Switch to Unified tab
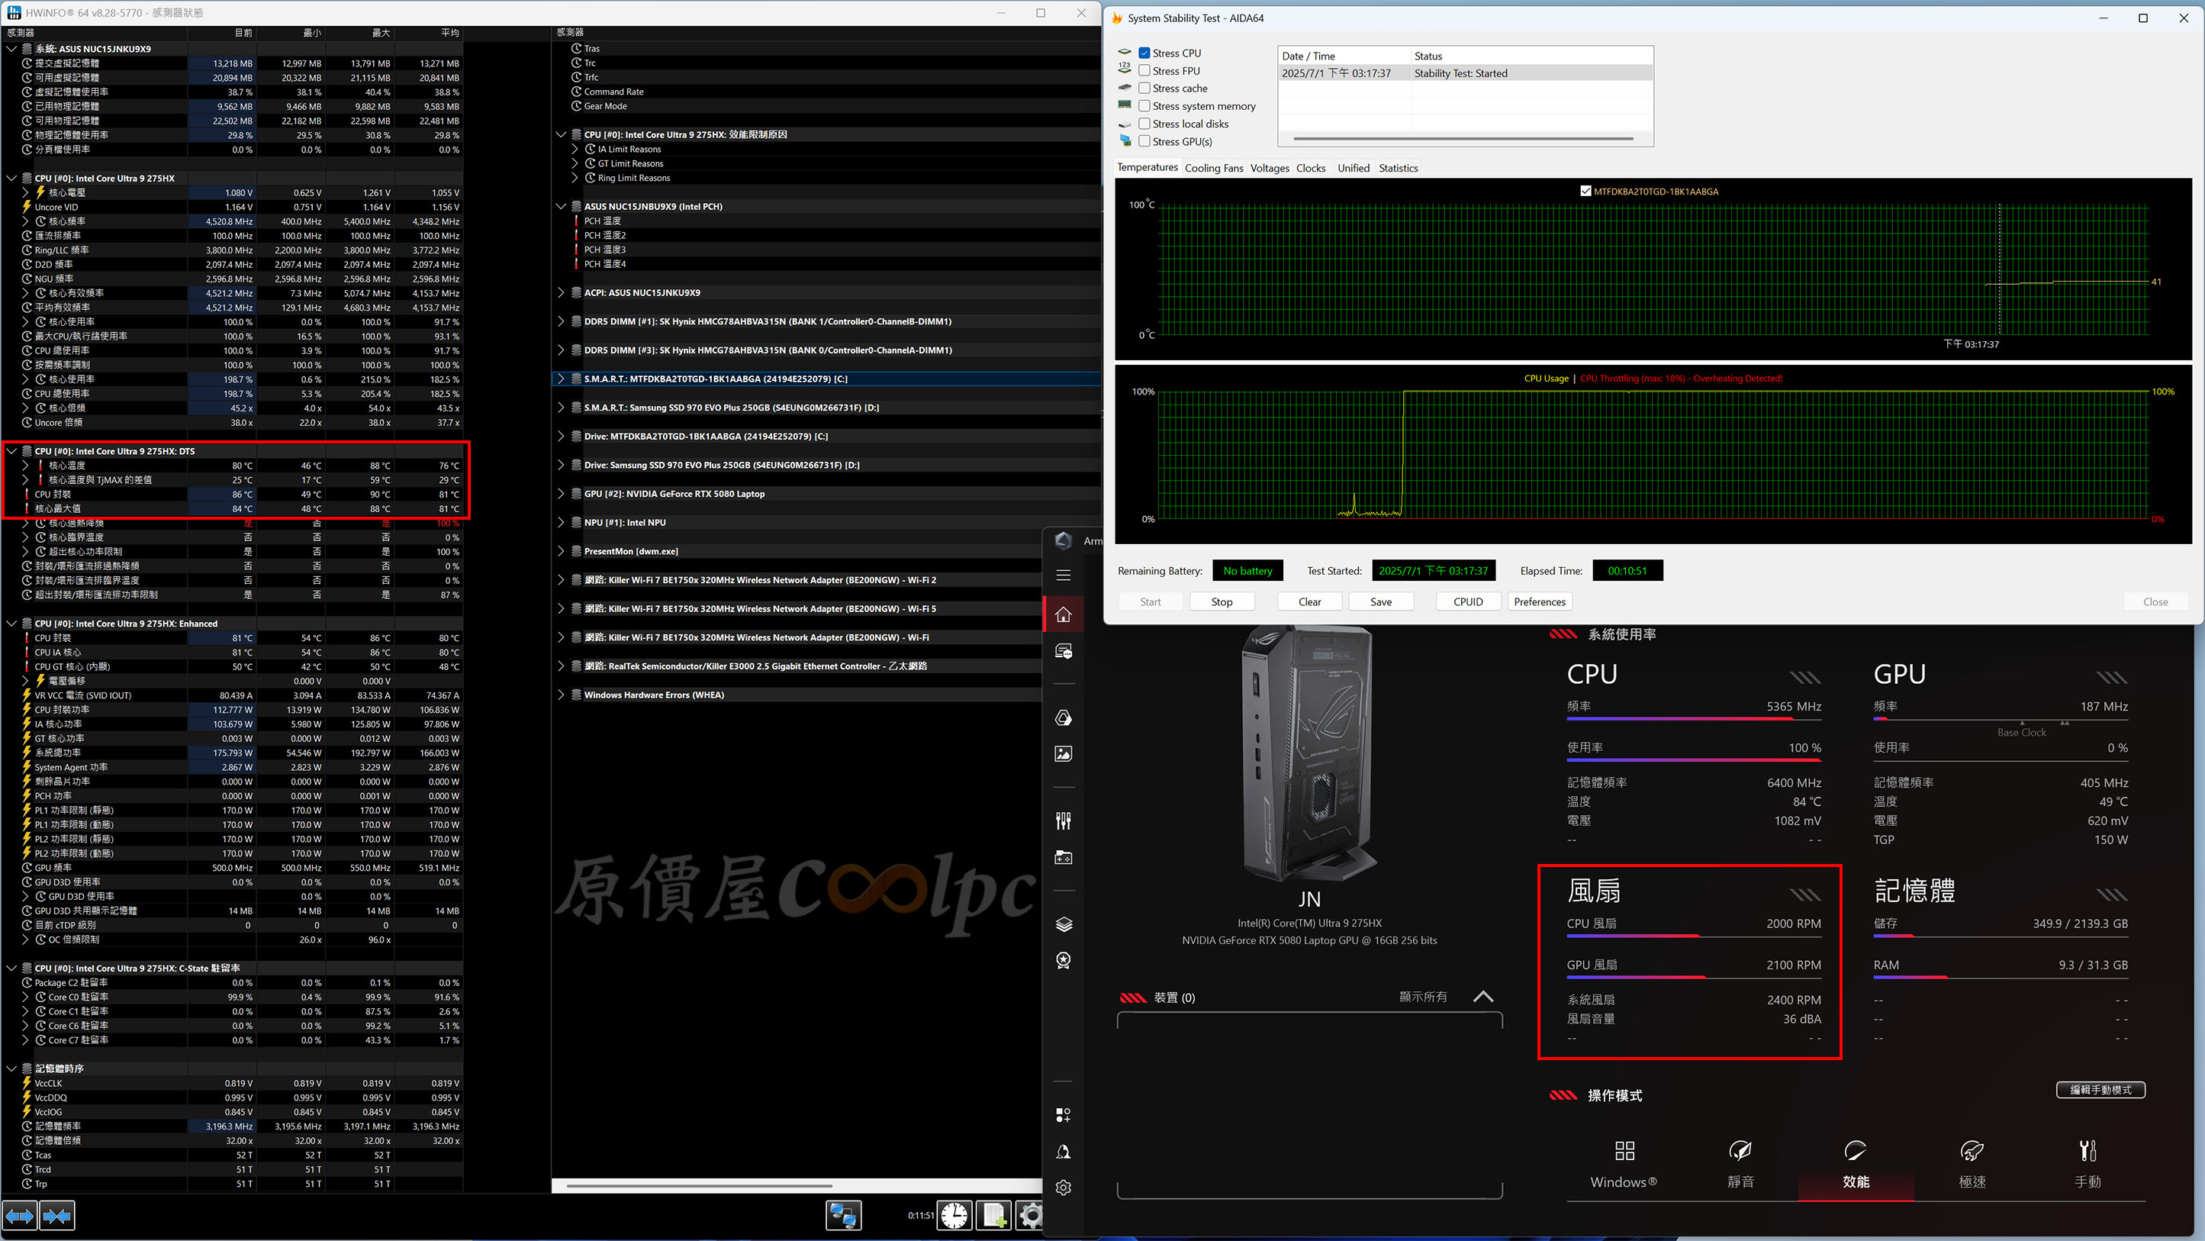This screenshot has height=1241, width=2205. (x=1354, y=168)
